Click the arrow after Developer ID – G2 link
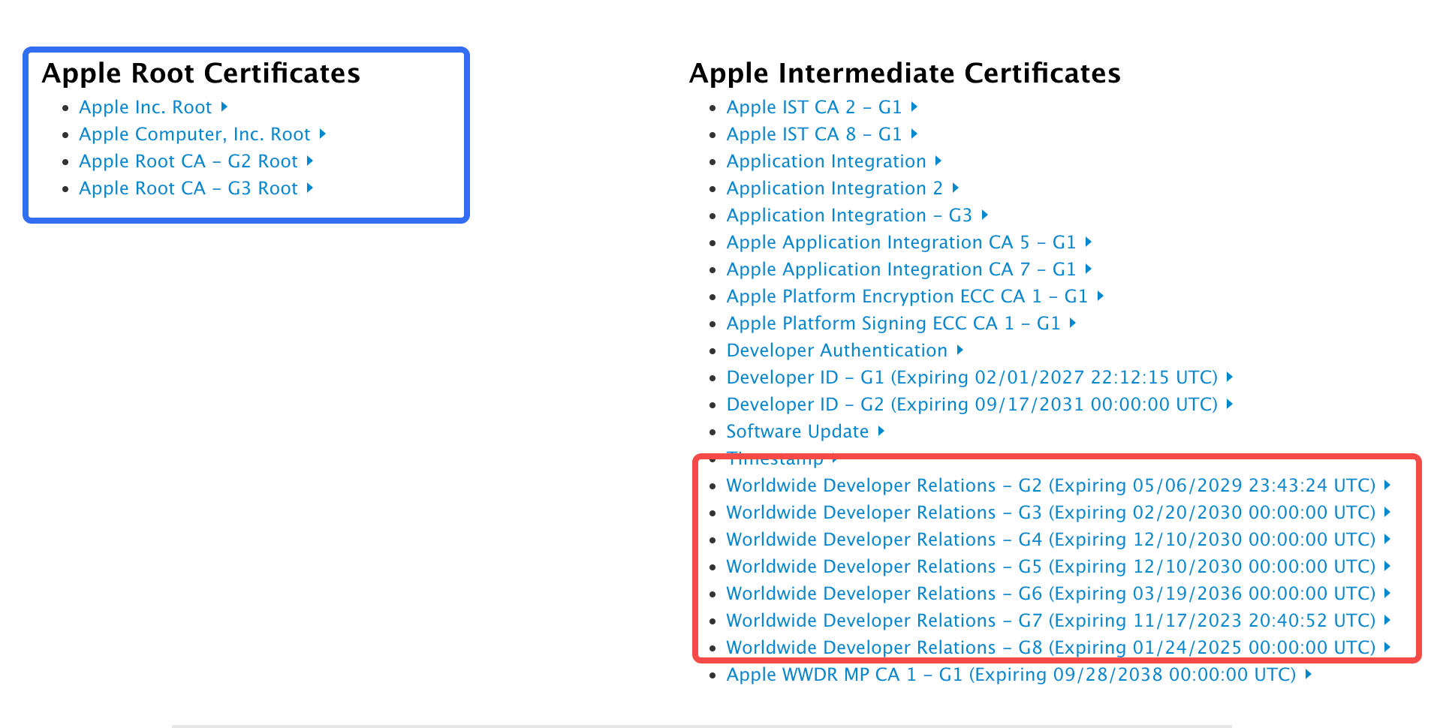The height and width of the screenshot is (728, 1434). click(x=1230, y=405)
